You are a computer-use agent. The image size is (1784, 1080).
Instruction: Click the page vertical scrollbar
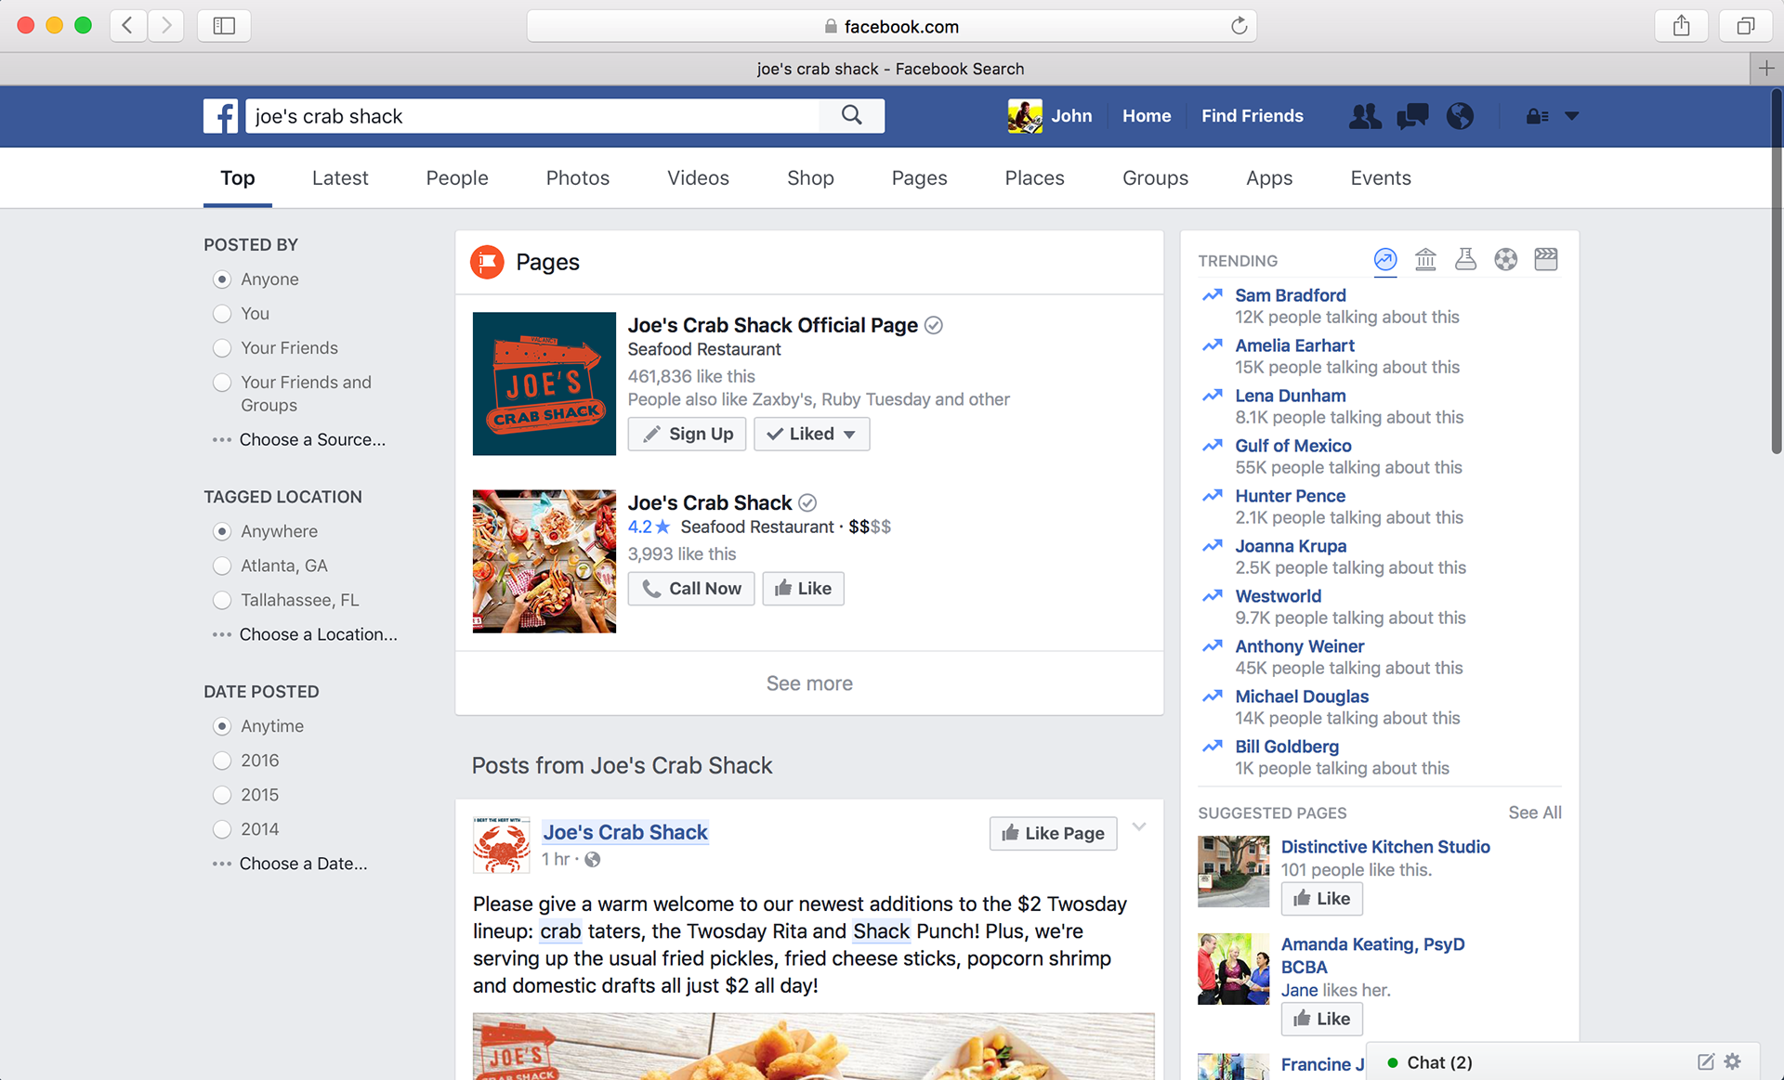pos(1776,271)
